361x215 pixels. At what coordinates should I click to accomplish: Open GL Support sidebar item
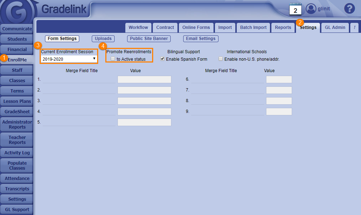(17, 209)
